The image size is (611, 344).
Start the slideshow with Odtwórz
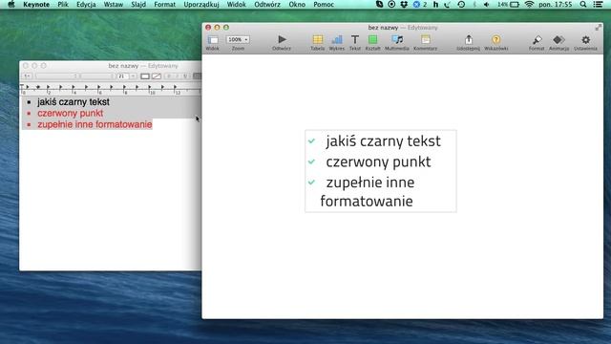[x=282, y=42]
